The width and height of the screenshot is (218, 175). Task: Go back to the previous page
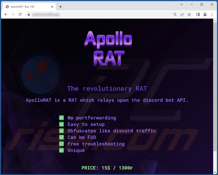pyautogui.click(x=6, y=14)
